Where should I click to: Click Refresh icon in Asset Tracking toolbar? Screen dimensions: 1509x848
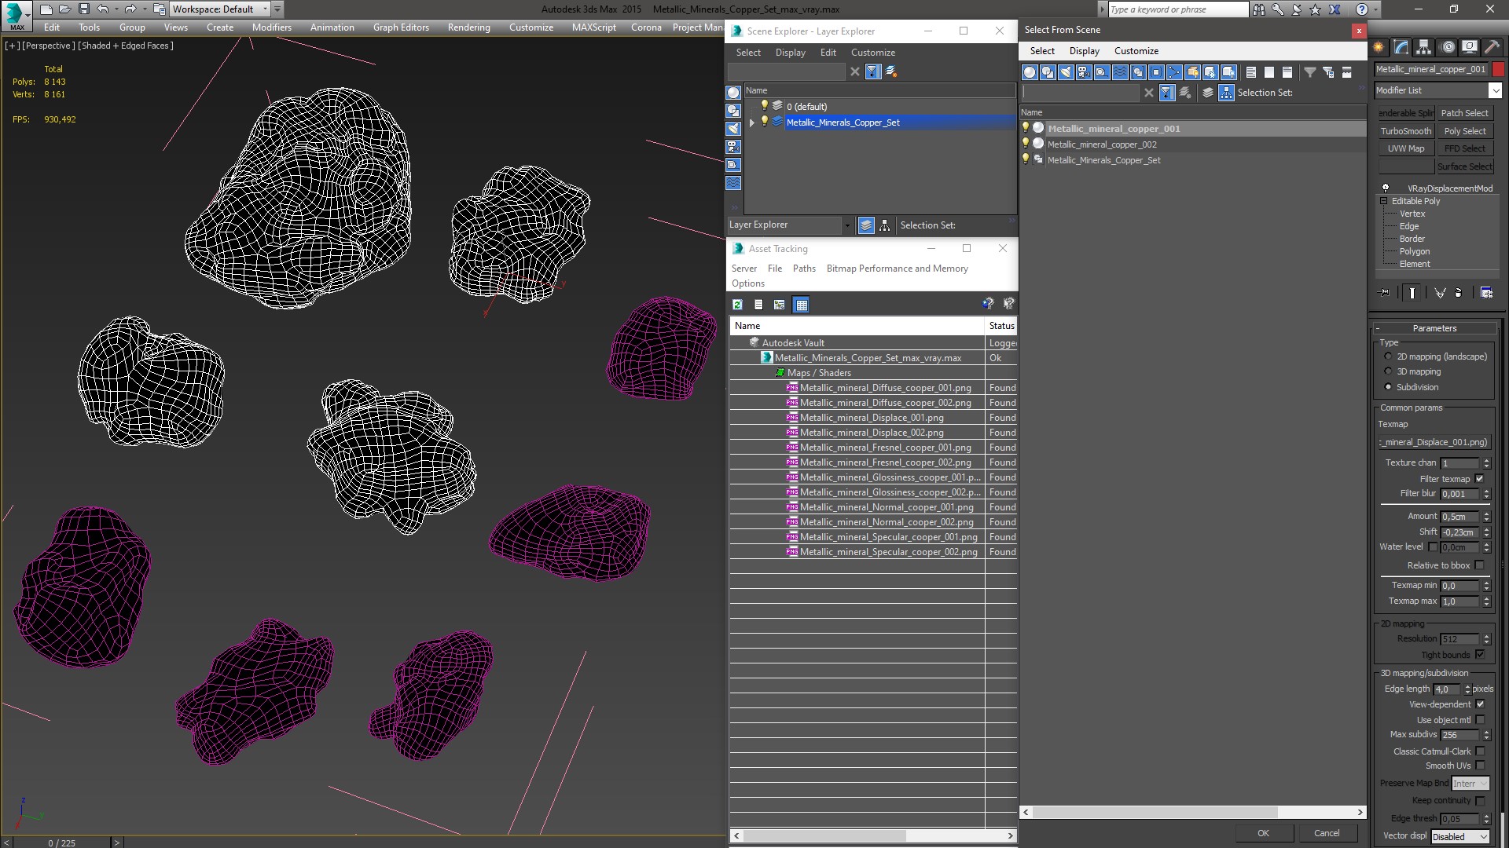pos(737,305)
